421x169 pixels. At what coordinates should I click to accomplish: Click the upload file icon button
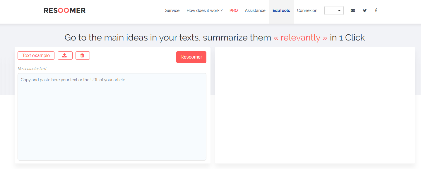pos(65,55)
